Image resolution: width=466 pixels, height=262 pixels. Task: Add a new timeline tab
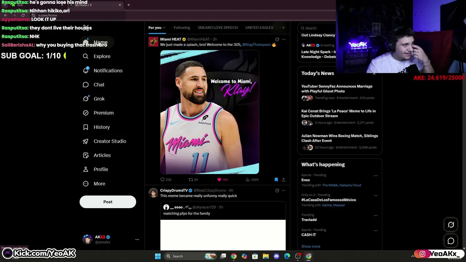click(x=283, y=28)
